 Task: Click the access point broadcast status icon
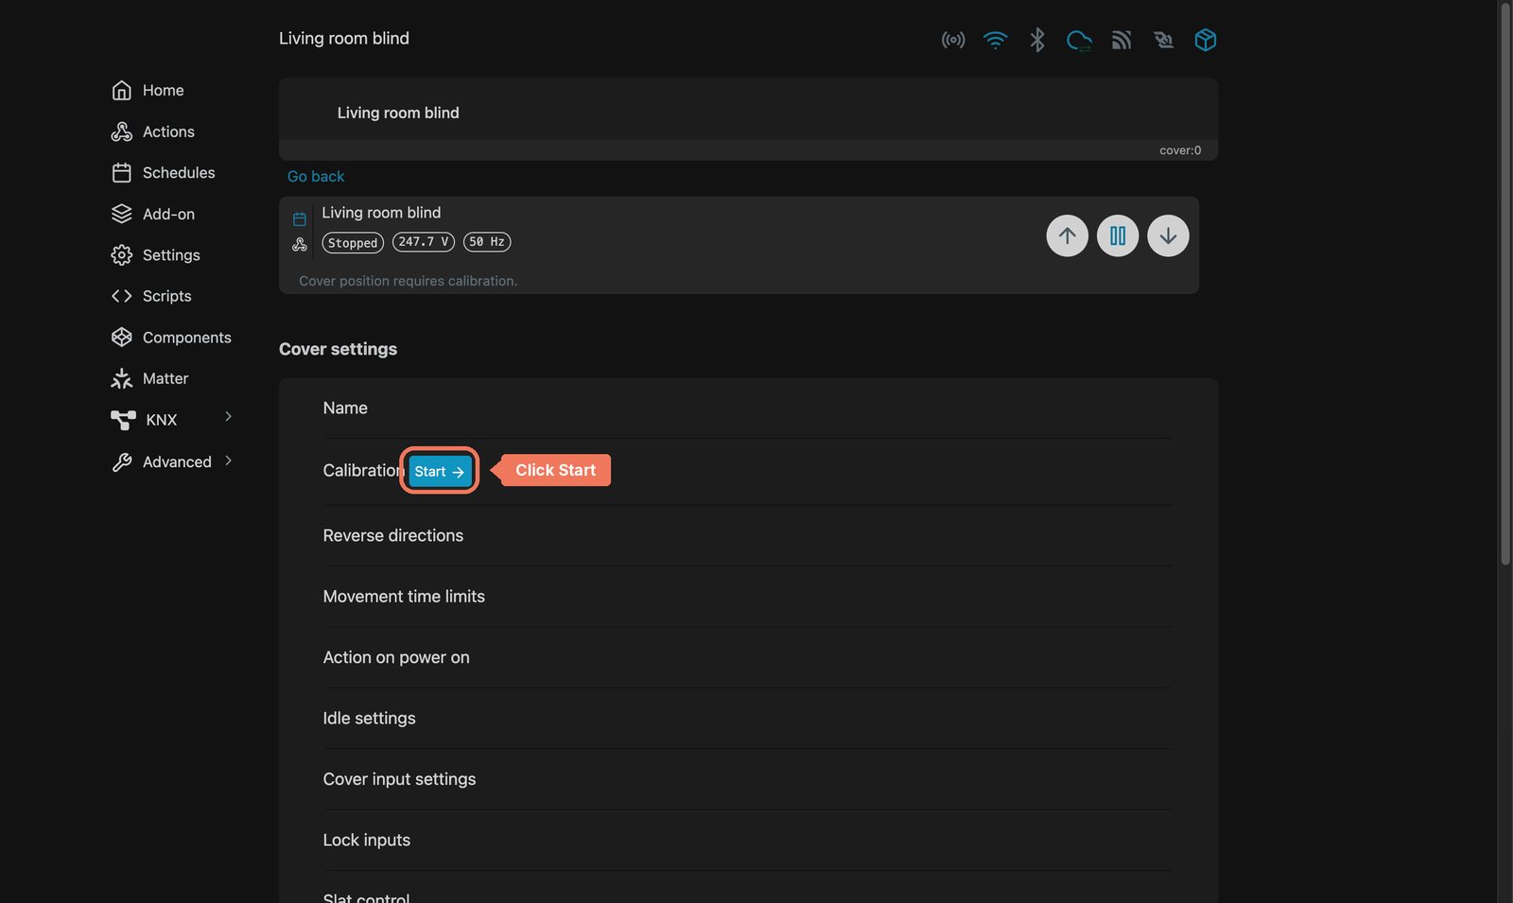pyautogui.click(x=953, y=40)
